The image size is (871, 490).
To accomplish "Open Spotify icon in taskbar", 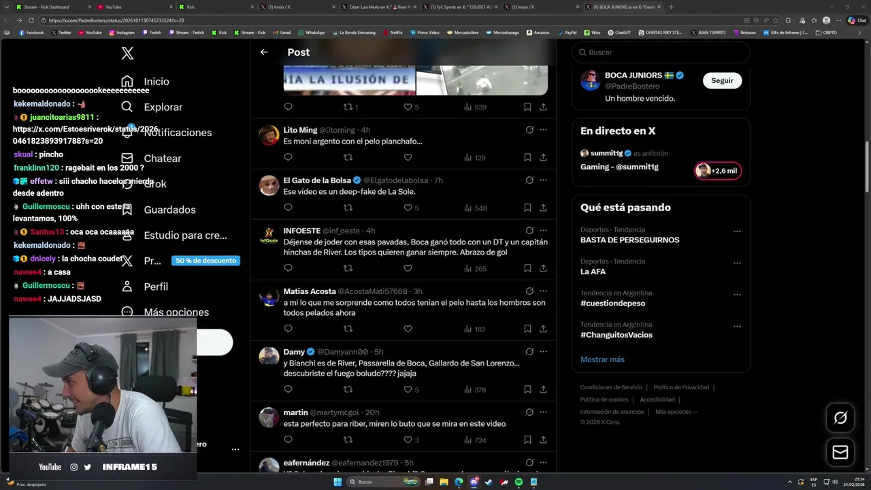I will pos(519,482).
